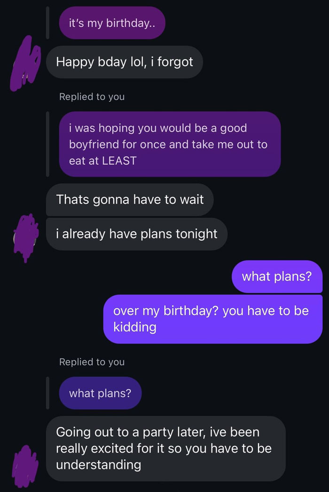Open the quoted 'what plans?' reply message
Screen dimensions: 329x492
point(100,393)
